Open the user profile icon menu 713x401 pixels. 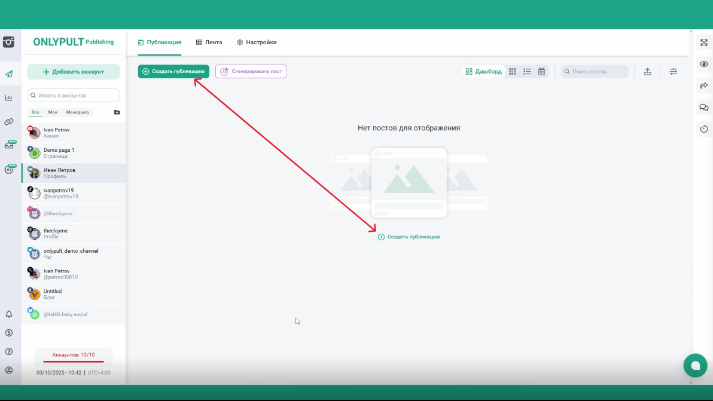click(x=9, y=371)
